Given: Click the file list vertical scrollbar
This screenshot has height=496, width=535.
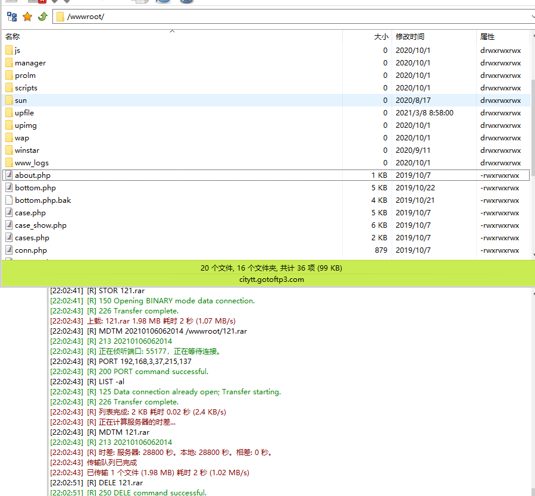Looking at the screenshot, I should click(x=532, y=149).
